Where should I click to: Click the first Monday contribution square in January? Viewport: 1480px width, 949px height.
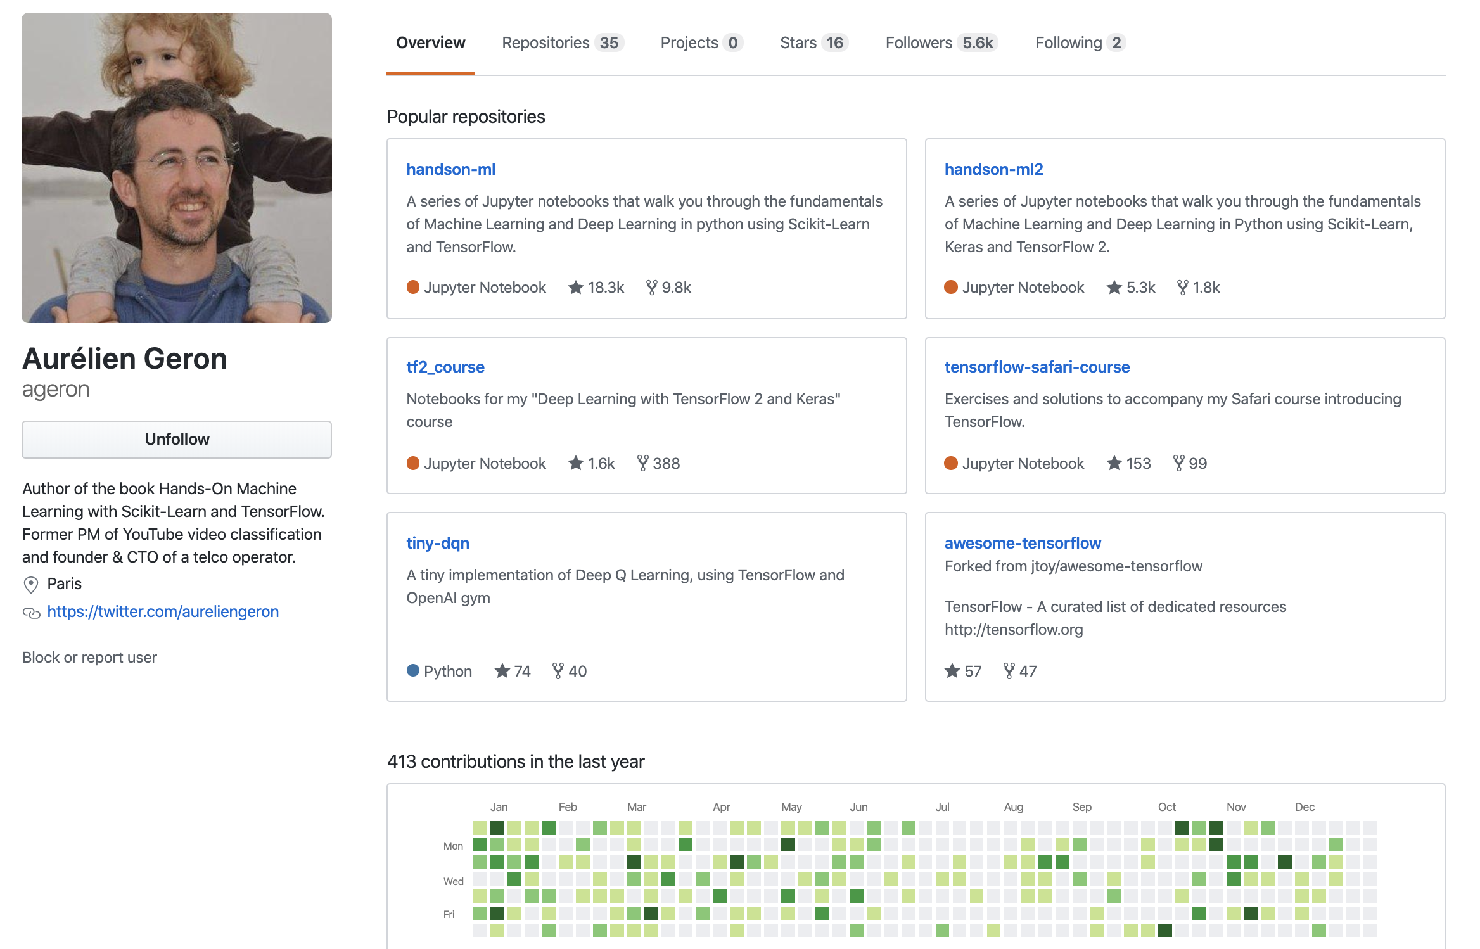coord(480,845)
